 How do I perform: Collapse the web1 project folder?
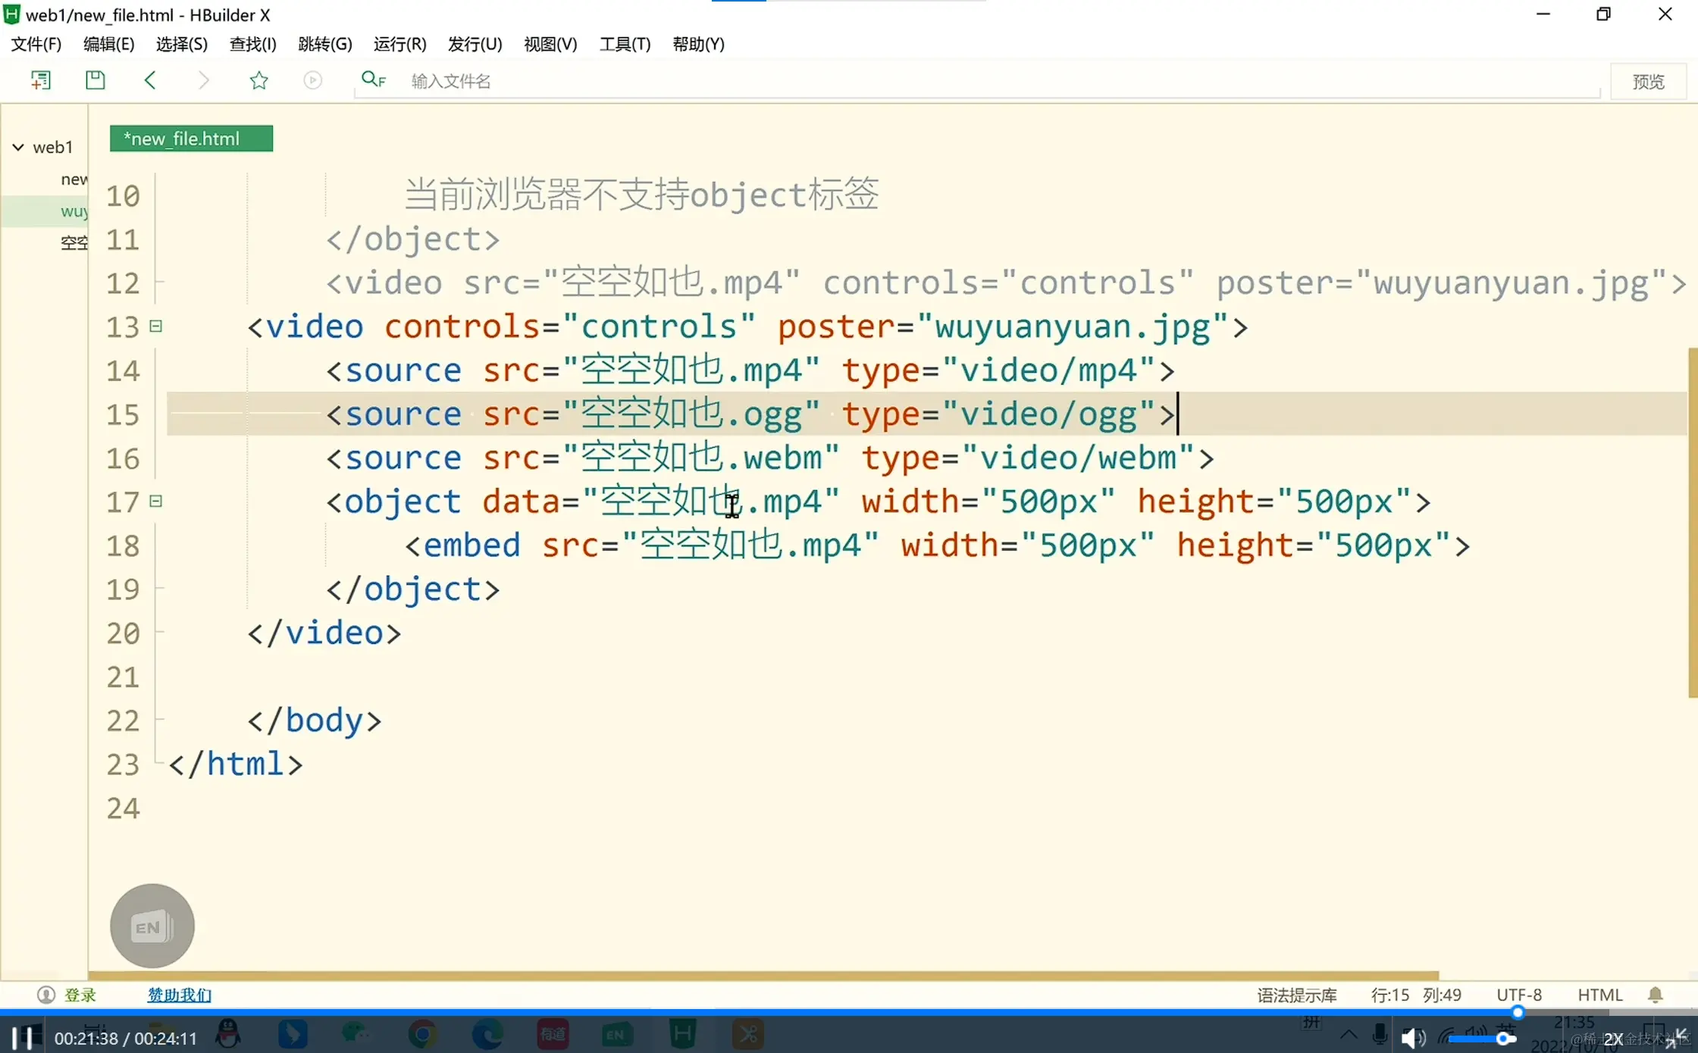tap(18, 147)
